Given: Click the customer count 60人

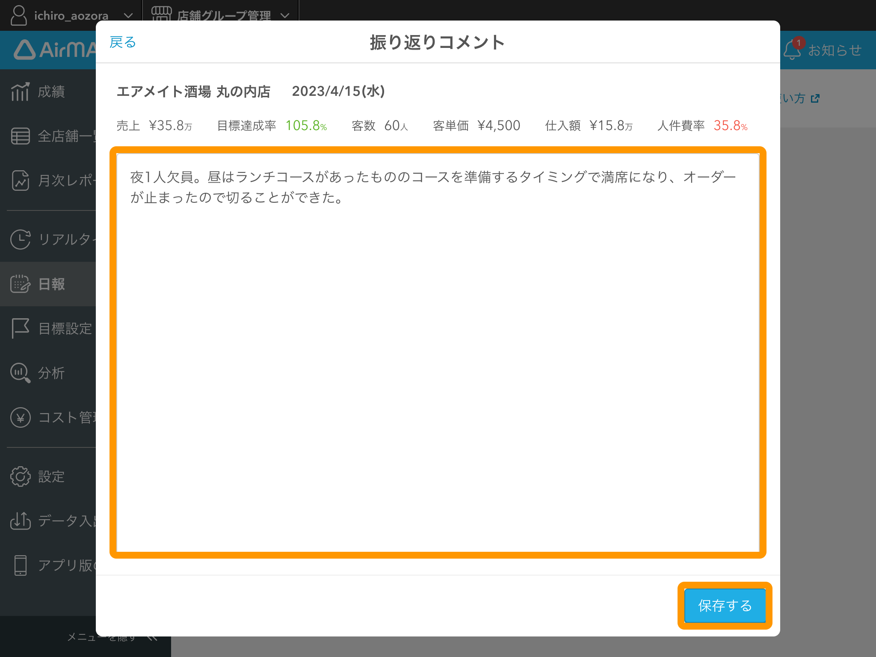Looking at the screenshot, I should 396,125.
